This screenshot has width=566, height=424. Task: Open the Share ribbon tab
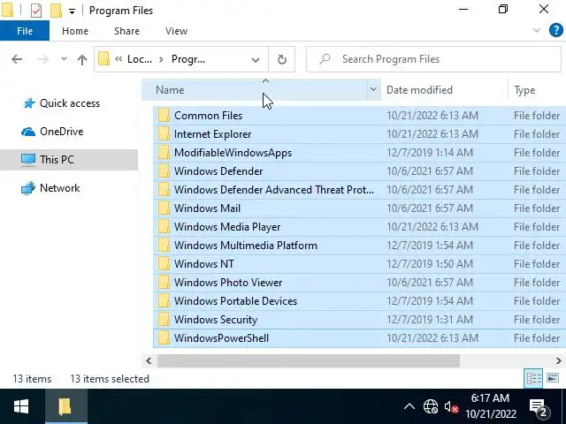tap(126, 31)
